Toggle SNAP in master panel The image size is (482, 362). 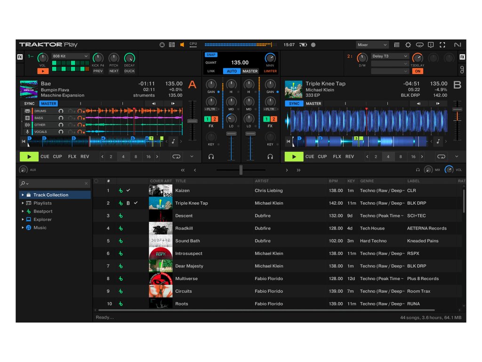click(210, 55)
